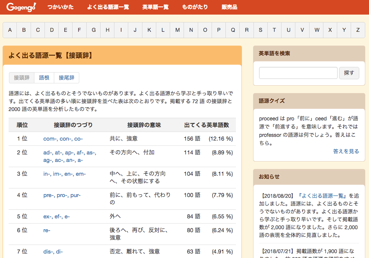The width and height of the screenshot is (369, 258).
Task: Select letter M in the alphabet bar
Action: coord(177,30)
